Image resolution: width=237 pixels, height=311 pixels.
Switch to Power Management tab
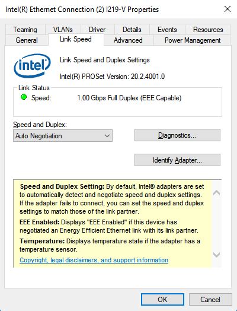coord(193,40)
